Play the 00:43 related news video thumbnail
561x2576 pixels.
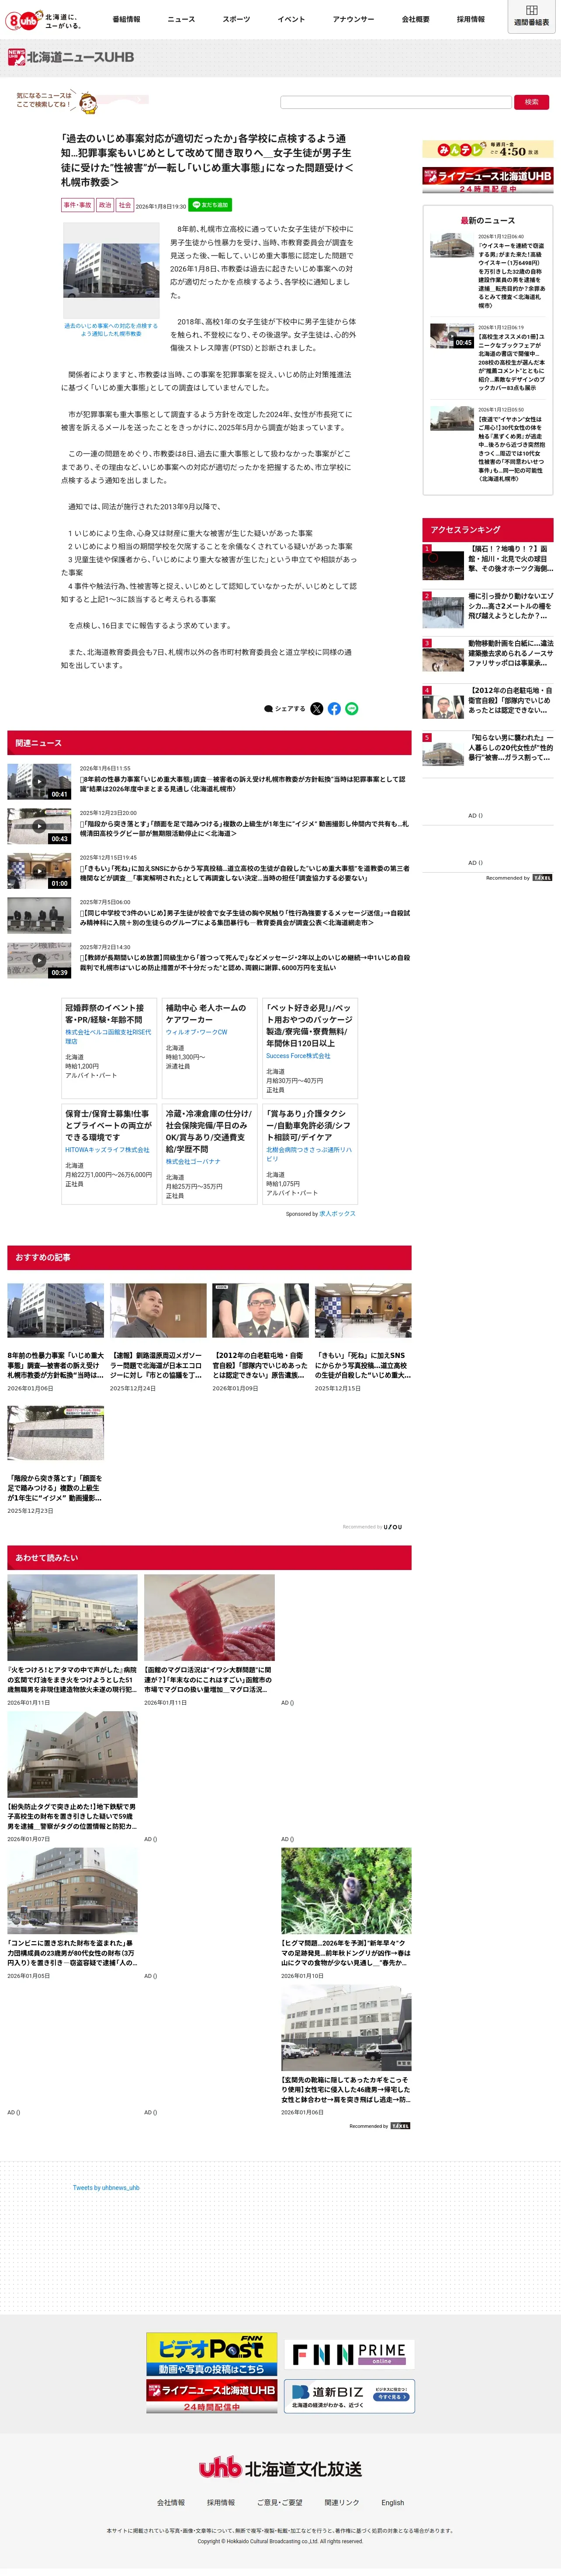pos(39,826)
